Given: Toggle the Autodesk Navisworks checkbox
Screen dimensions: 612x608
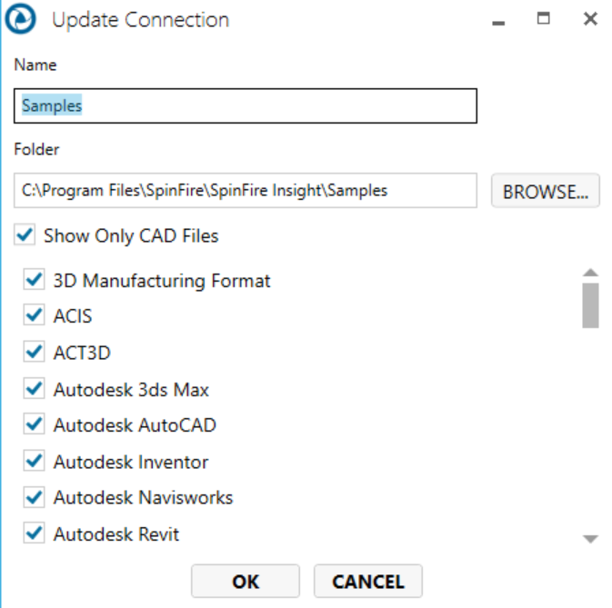Looking at the screenshot, I should click(35, 497).
